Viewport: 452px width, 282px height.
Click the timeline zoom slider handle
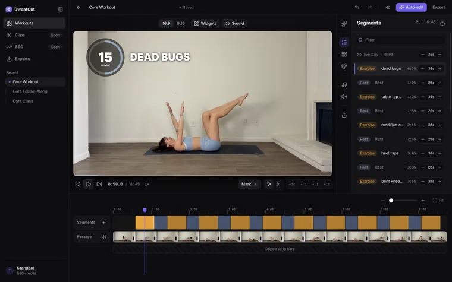(391, 201)
